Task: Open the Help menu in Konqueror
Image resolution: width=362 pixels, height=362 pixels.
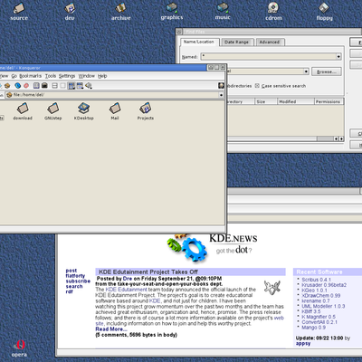Action: (x=102, y=76)
